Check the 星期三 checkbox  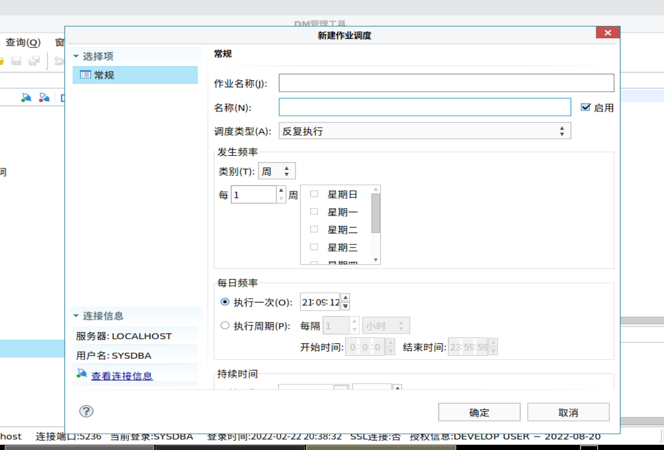(x=314, y=247)
